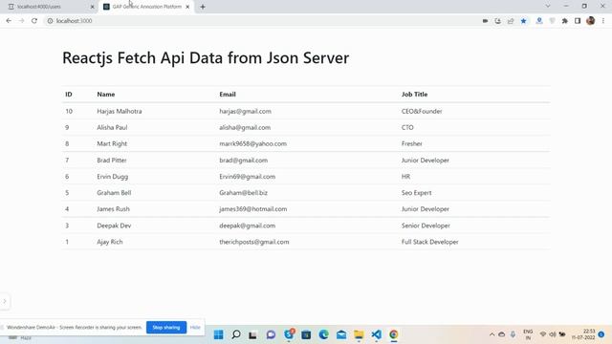Click the brad@gmail.com email cell
This screenshot has width=612, height=344.
[244, 161]
